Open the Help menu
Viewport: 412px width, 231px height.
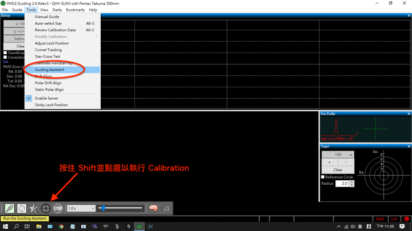coord(93,10)
